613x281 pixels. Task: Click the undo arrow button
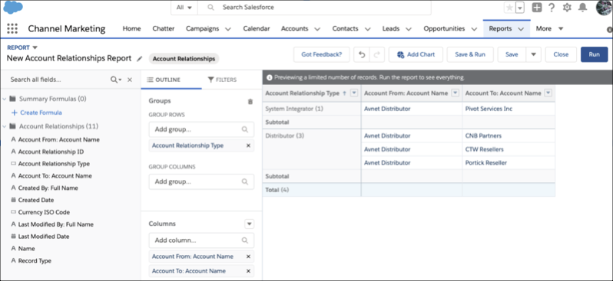click(x=362, y=54)
